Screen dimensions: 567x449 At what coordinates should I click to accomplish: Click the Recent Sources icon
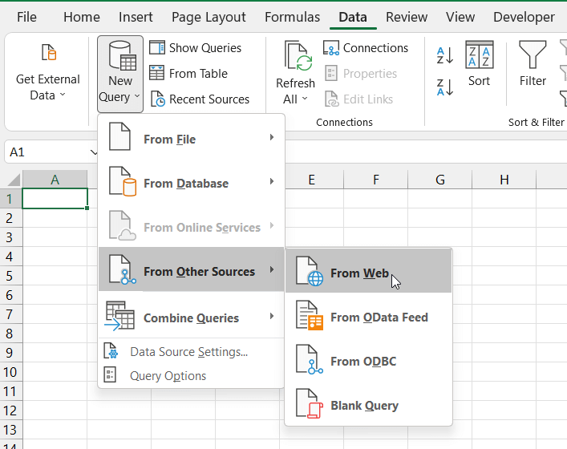point(158,99)
